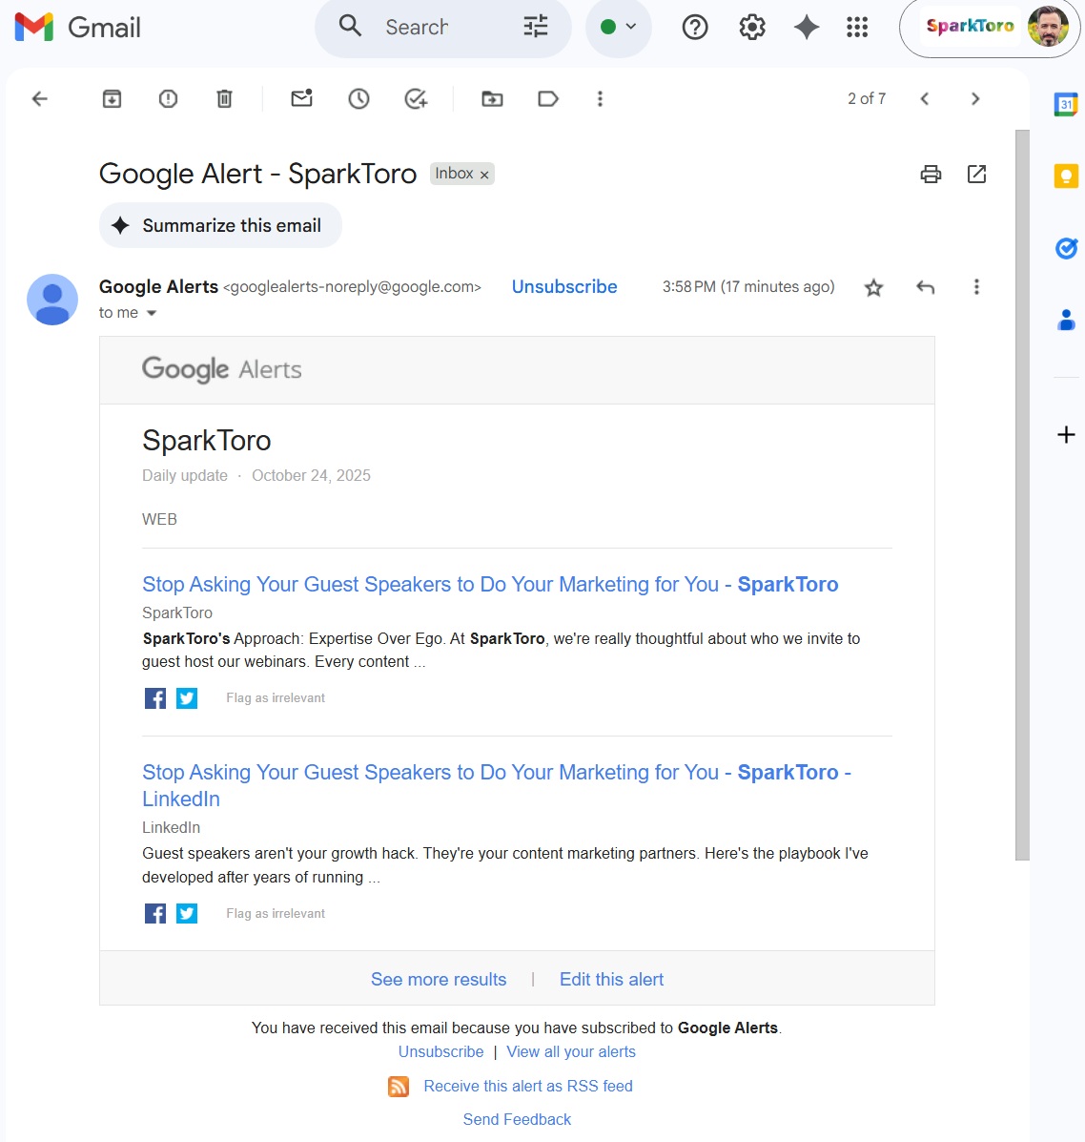Image resolution: width=1085 pixels, height=1142 pixels.
Task: Share the LinkedIn result on Facebook
Action: (155, 913)
